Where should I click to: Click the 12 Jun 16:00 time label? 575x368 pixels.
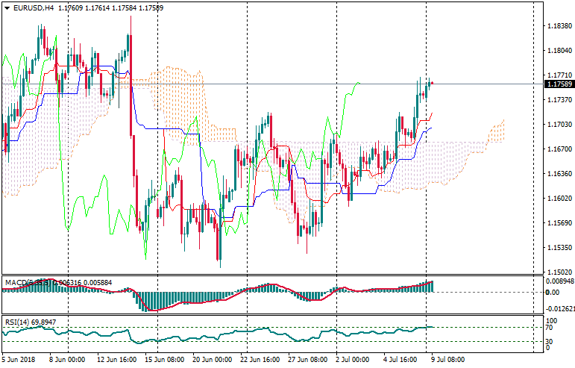click(114, 359)
